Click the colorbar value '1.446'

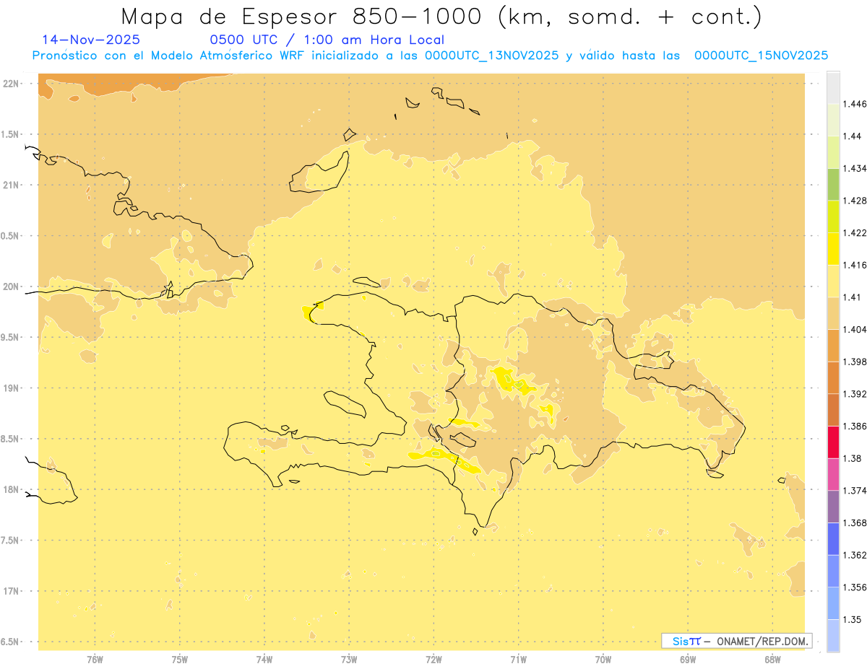(x=855, y=104)
